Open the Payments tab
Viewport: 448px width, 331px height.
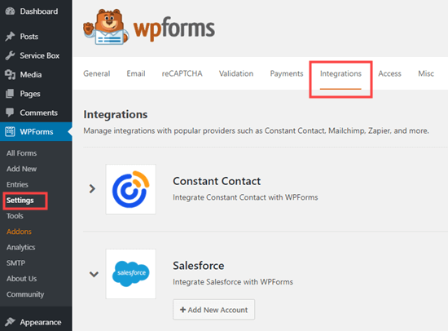coord(287,73)
